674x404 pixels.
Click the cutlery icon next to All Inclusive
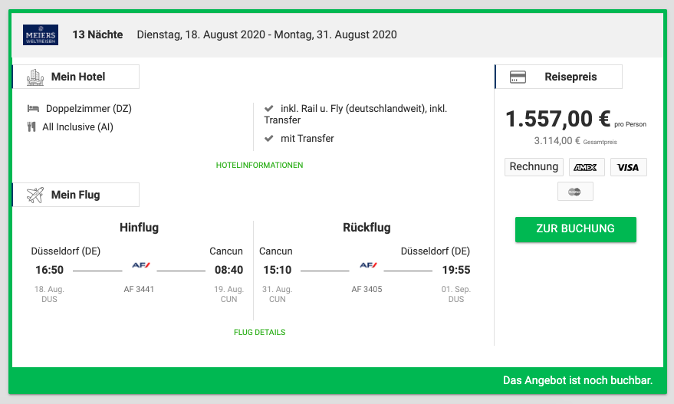click(32, 127)
